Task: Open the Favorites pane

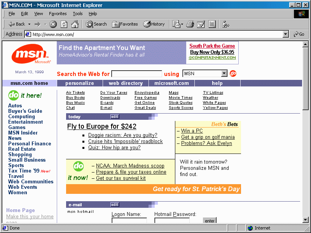Action: pos(125,24)
